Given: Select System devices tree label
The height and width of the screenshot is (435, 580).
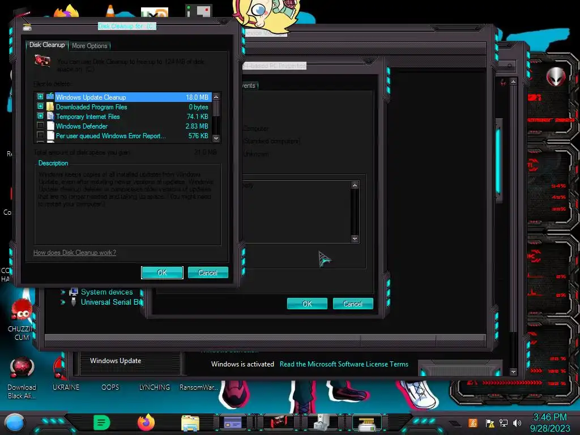Looking at the screenshot, I should [x=107, y=292].
